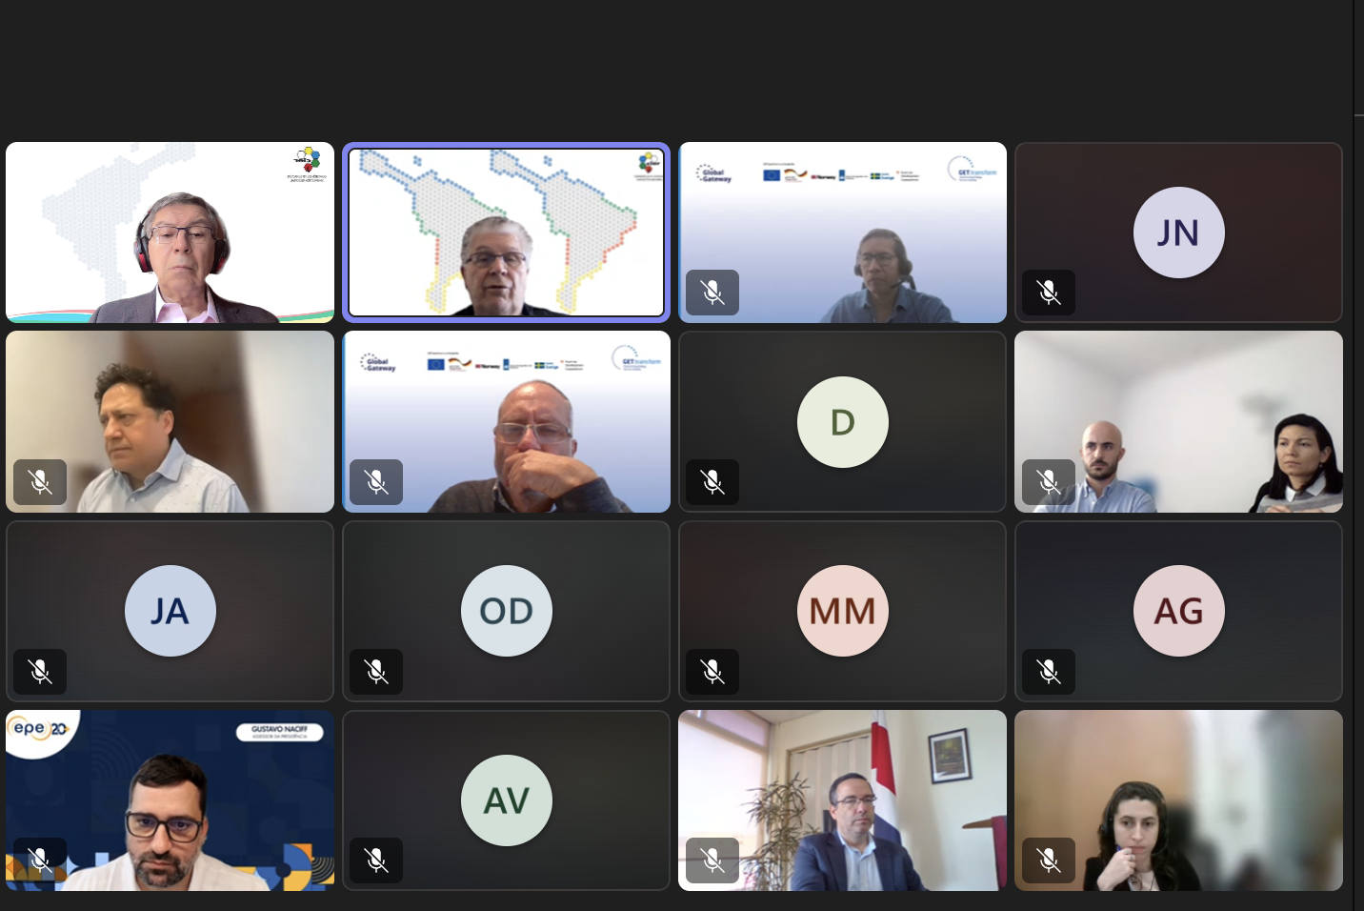Select the JN avatar circle
This screenshot has width=1364, height=911.
coord(1178,233)
